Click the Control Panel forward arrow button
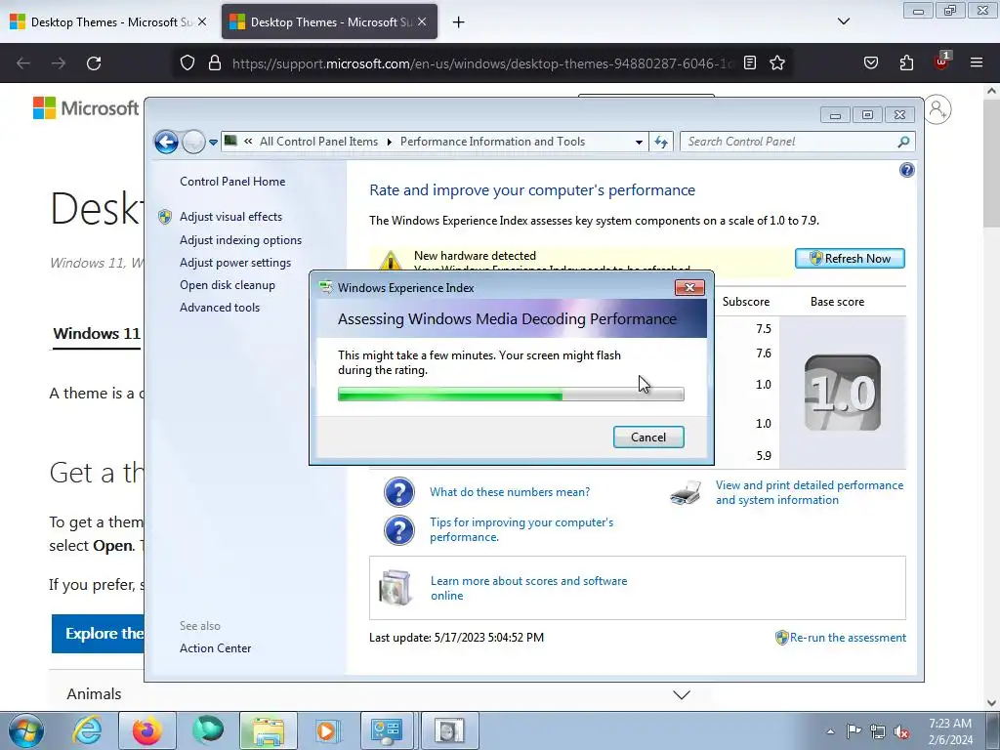Viewport: 1000px width, 750px height. 193,142
